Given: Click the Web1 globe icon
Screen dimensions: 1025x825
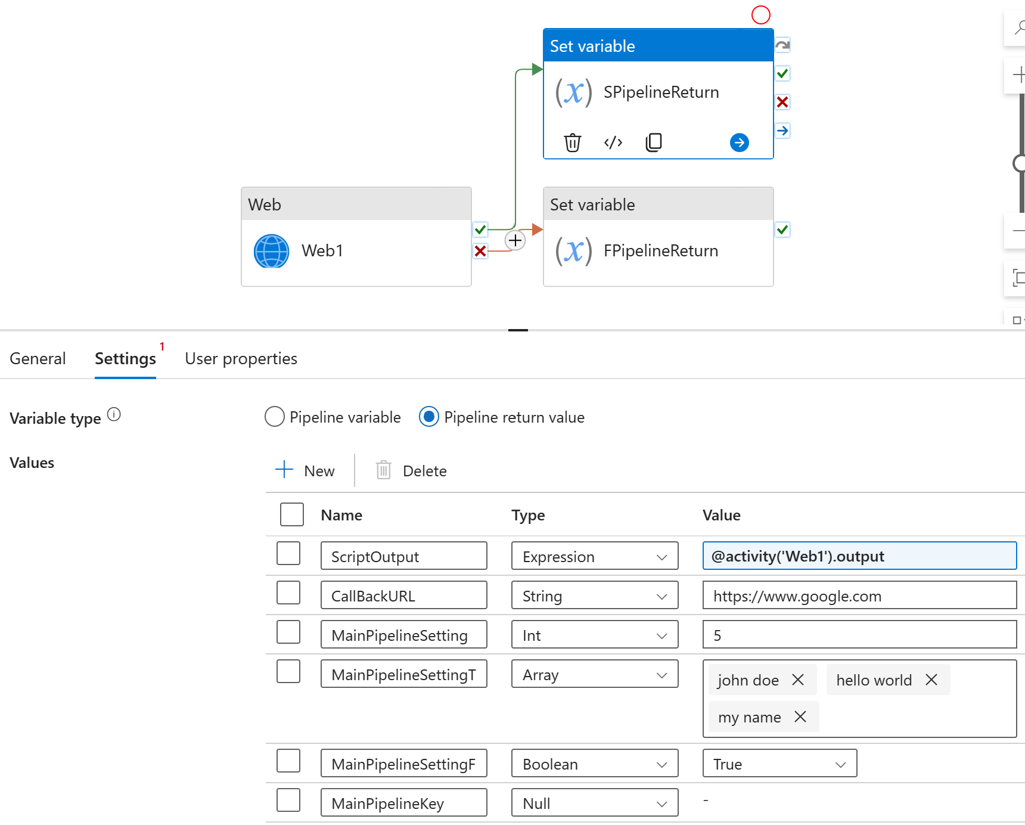Looking at the screenshot, I should [271, 251].
